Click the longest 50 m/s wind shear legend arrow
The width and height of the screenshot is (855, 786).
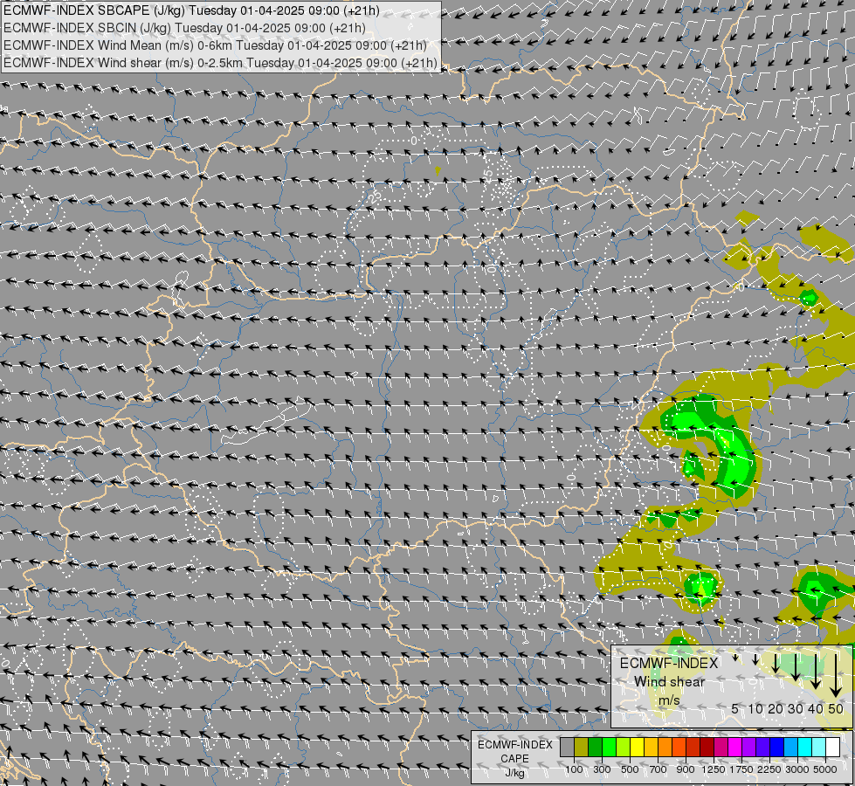[836, 676]
